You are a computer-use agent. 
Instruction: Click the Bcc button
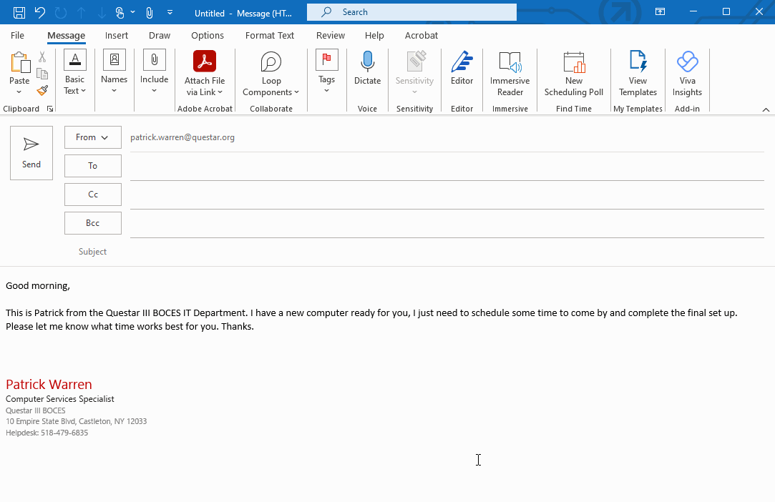92,223
